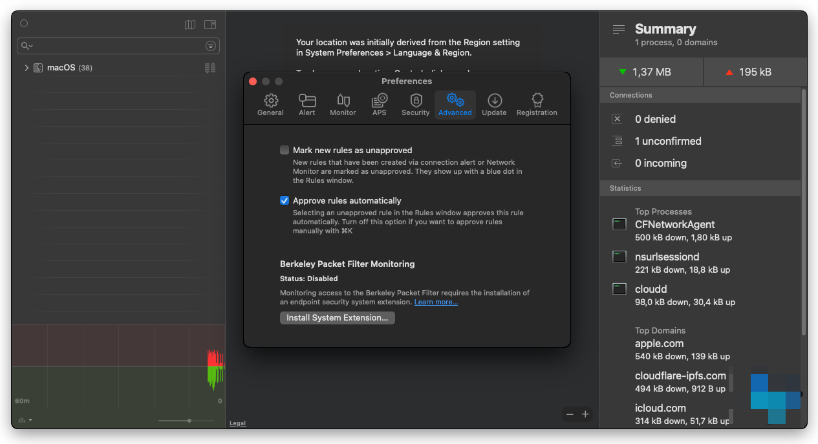Select the Security preferences tab
The width and height of the screenshot is (818, 444).
(415, 105)
